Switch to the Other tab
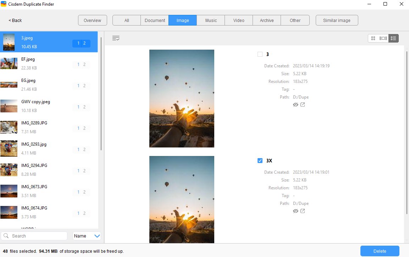Screen dimensions: 409x257 pos(295,20)
